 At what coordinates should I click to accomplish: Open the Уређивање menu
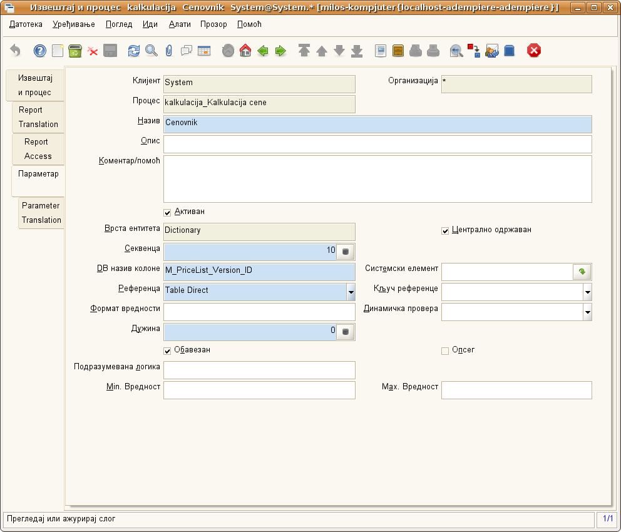coord(74,24)
